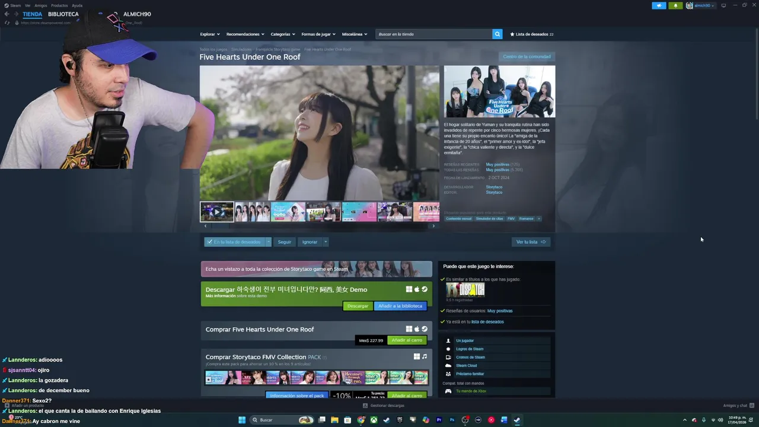The height and width of the screenshot is (427, 759).
Task: Open the Steam announcements megaphone icon
Action: [x=659, y=5]
